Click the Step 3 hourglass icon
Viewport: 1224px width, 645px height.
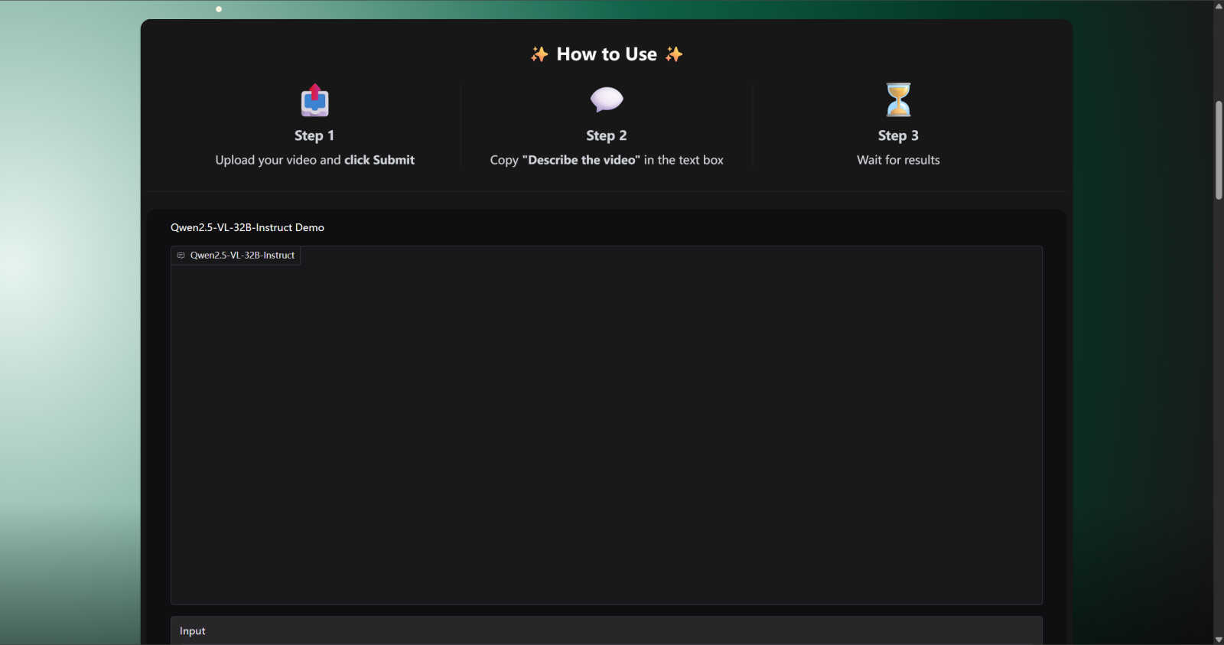coord(898,99)
